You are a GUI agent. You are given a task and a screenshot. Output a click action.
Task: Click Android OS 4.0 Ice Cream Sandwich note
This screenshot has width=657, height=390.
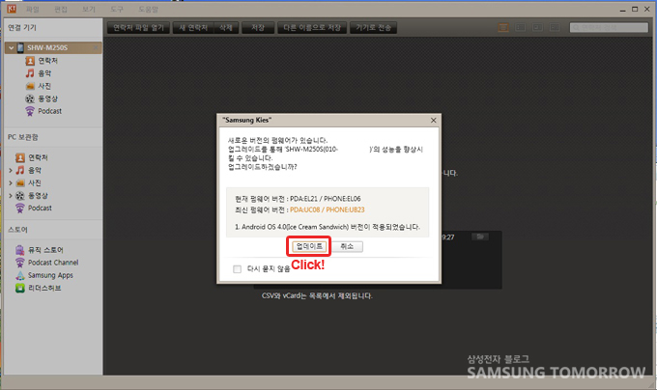click(x=328, y=227)
